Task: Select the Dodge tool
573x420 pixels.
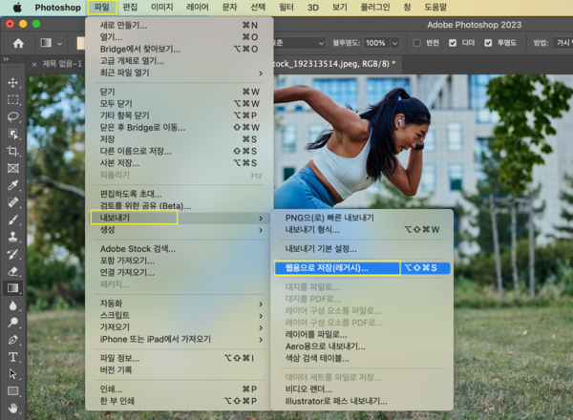Action: 13,322
